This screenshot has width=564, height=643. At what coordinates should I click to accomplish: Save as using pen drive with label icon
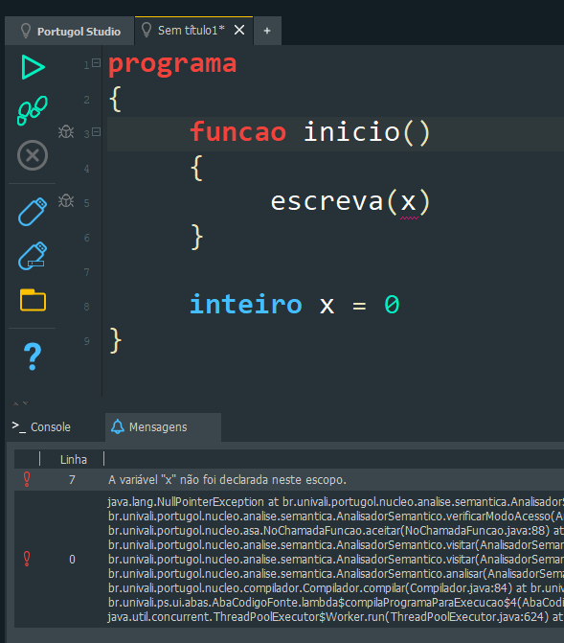[x=33, y=256]
